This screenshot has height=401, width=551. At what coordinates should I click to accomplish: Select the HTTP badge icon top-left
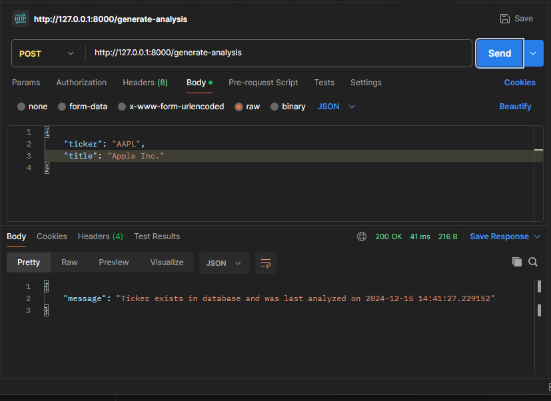[19, 18]
